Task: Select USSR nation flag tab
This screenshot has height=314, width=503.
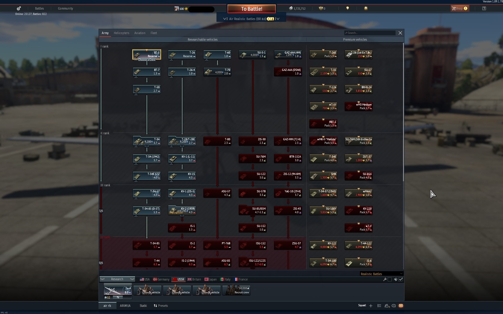Action: pyautogui.click(x=178, y=279)
